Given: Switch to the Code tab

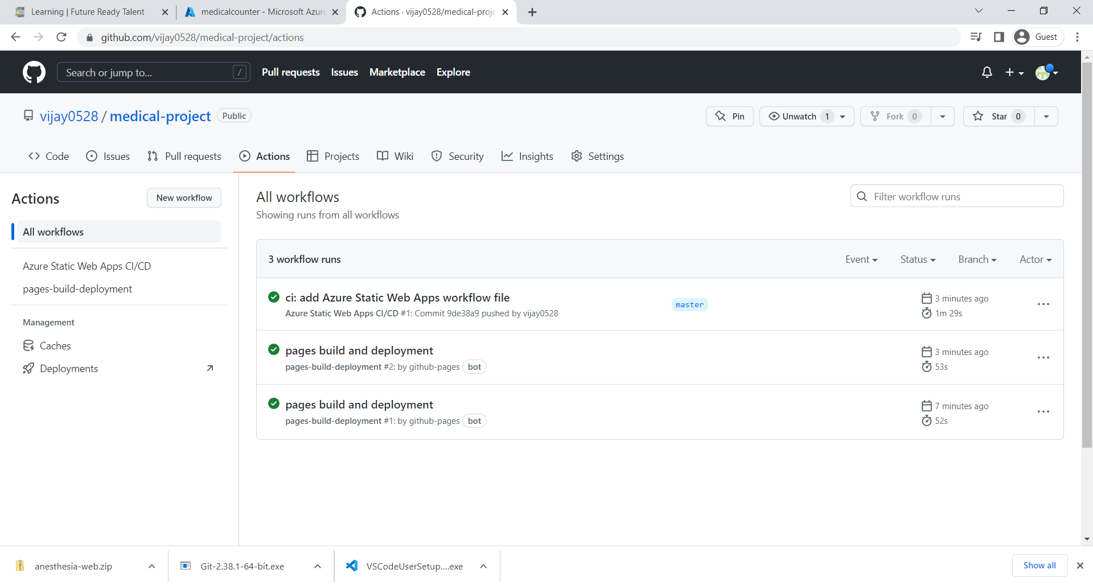Looking at the screenshot, I should click(48, 156).
